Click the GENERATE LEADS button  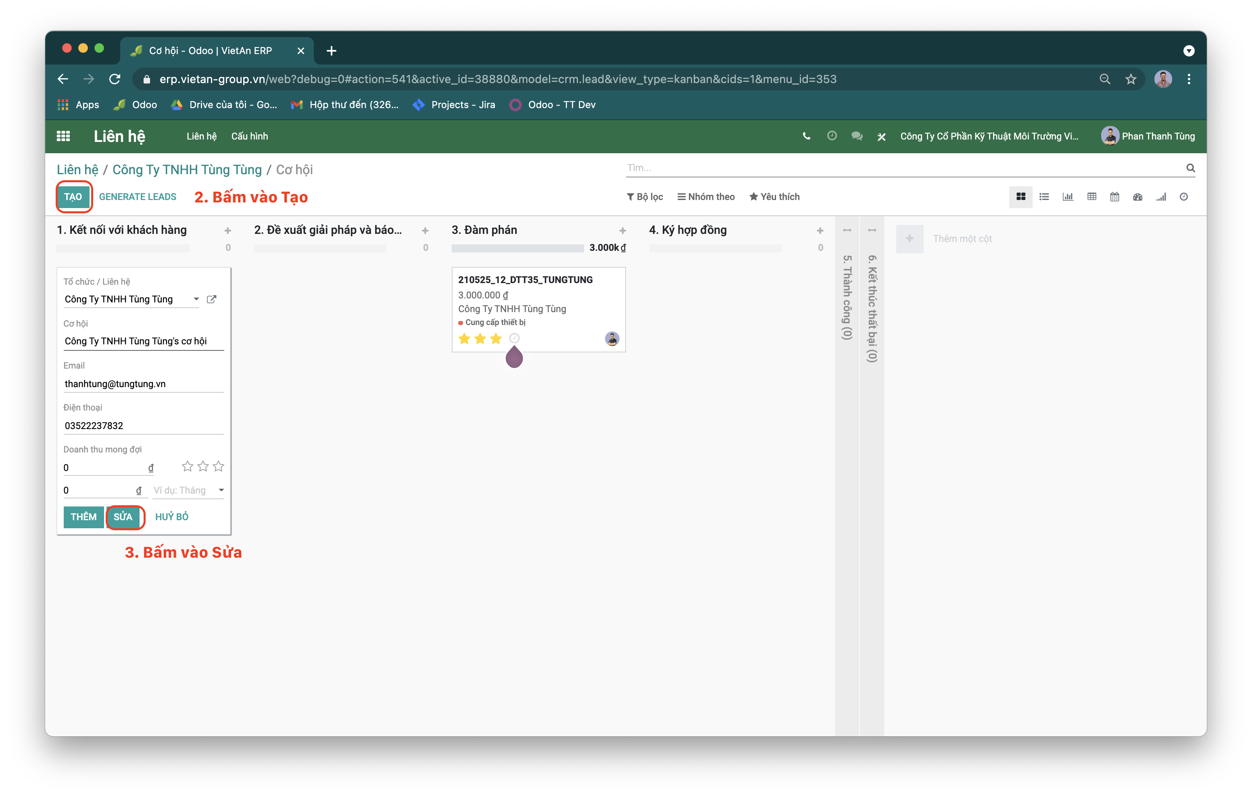click(x=137, y=196)
